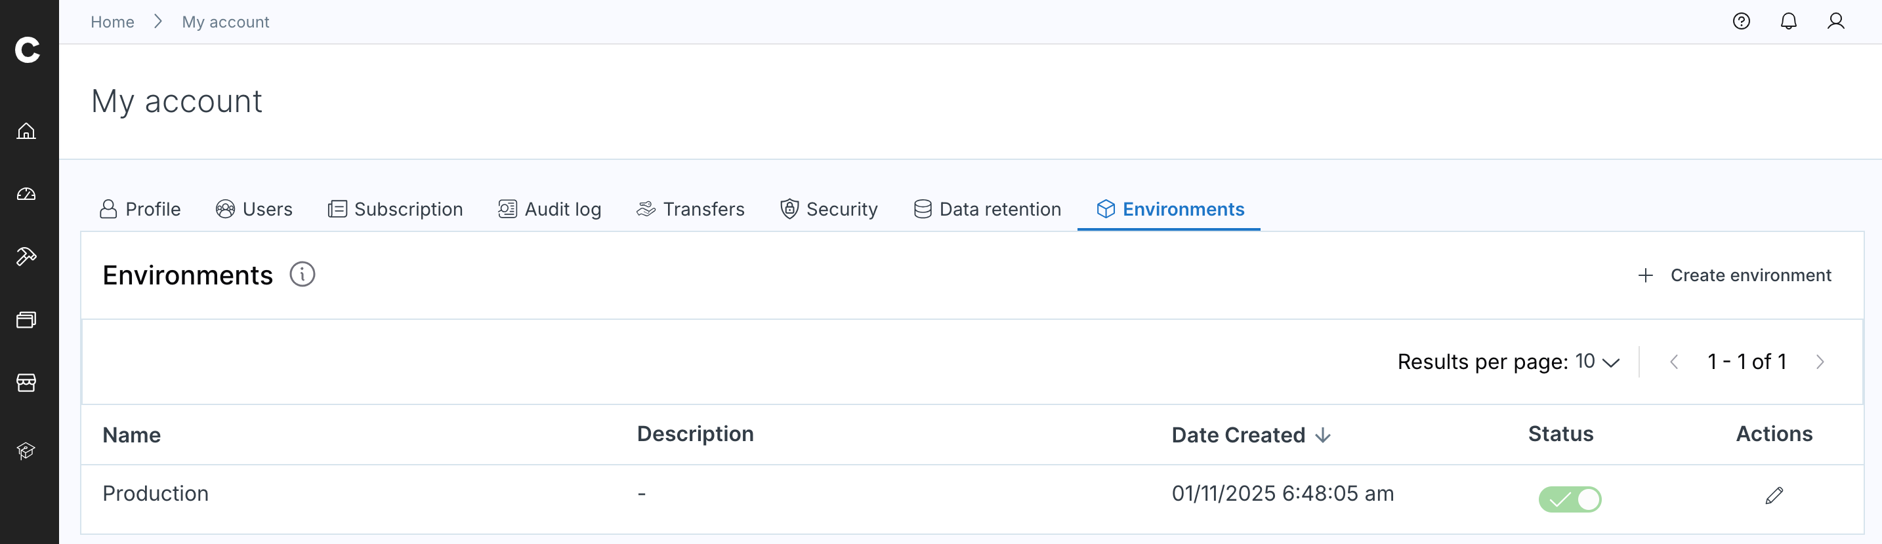This screenshot has height=544, width=1882.
Task: Toggle the Production environment status switch
Action: [1569, 499]
